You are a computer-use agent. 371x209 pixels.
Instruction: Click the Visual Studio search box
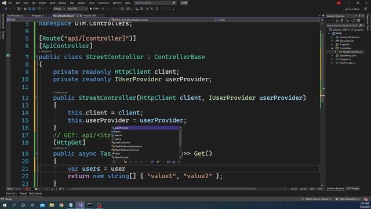click(x=155, y=3)
